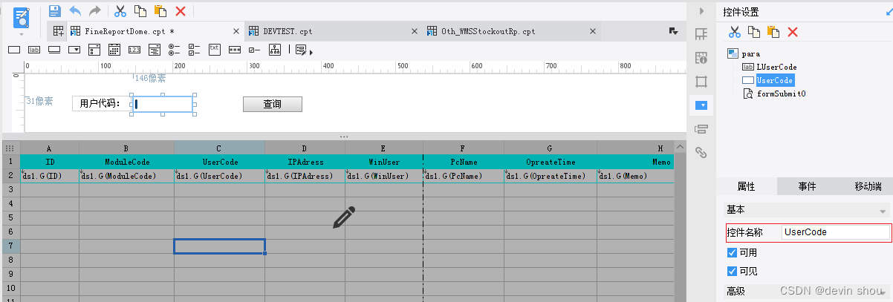Redo the last action

(x=95, y=11)
